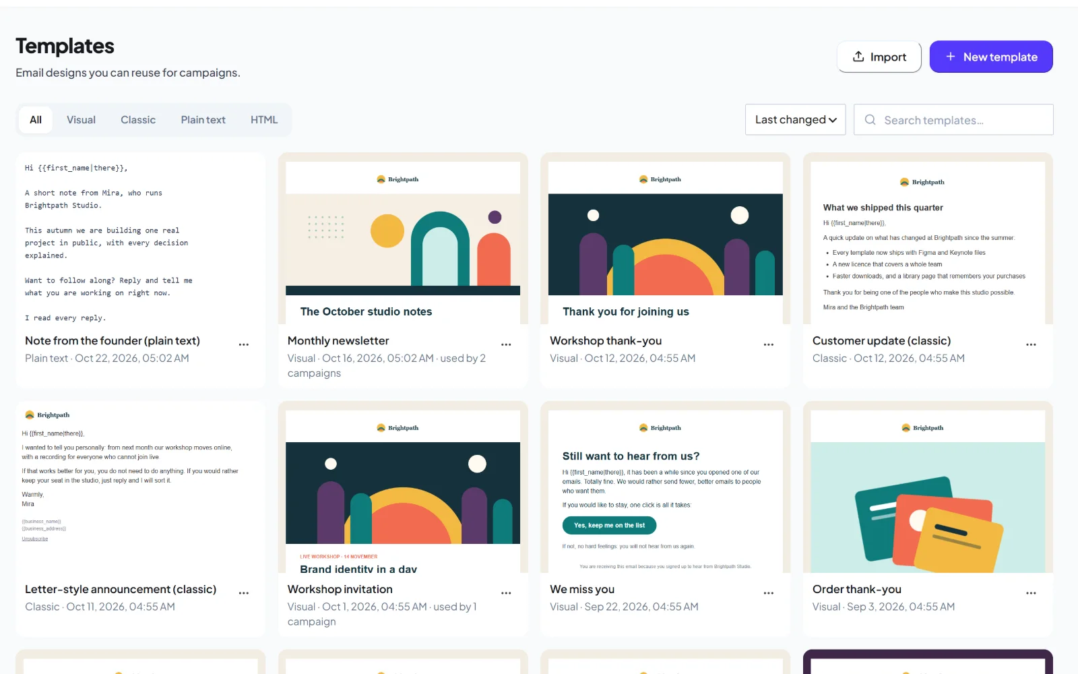Click the Classic Oct 11 date line
1078x674 pixels.
click(x=100, y=607)
